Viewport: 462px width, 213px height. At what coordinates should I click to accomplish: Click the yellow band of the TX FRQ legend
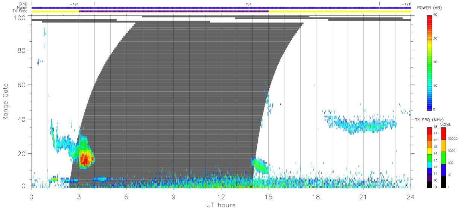pyautogui.click(x=430, y=151)
